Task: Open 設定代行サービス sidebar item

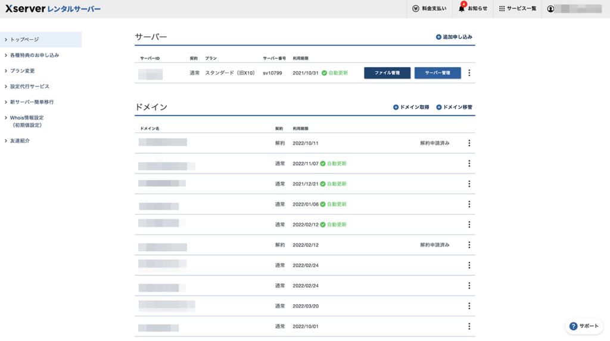Action: click(30, 87)
